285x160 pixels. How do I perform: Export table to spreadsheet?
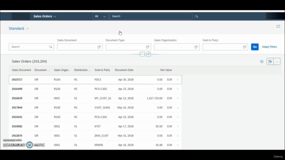click(270, 61)
